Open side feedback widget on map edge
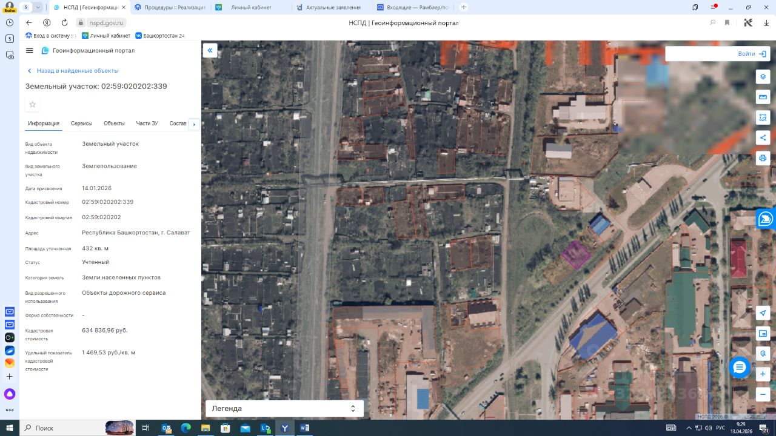 pyautogui.click(x=766, y=219)
